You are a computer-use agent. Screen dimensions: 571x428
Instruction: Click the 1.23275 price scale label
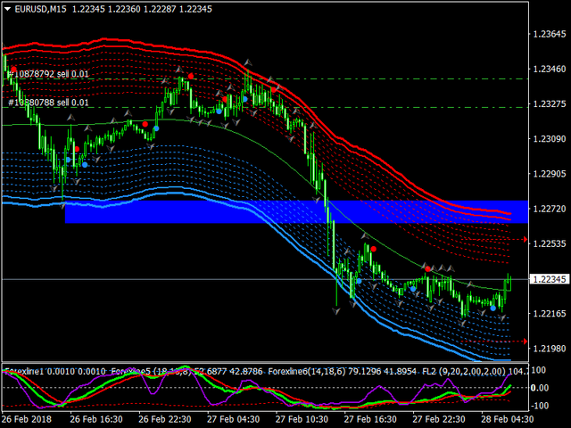pos(550,104)
